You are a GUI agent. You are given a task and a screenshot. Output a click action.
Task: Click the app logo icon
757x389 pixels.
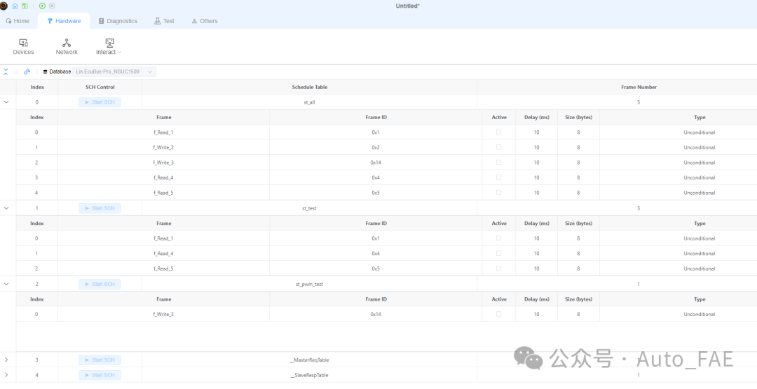click(x=4, y=6)
